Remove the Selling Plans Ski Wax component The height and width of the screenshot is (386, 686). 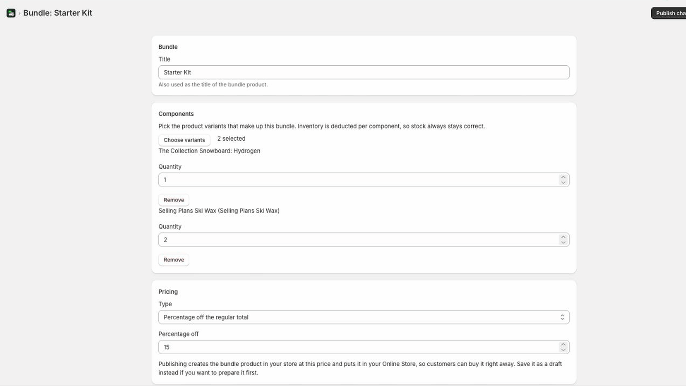174,260
